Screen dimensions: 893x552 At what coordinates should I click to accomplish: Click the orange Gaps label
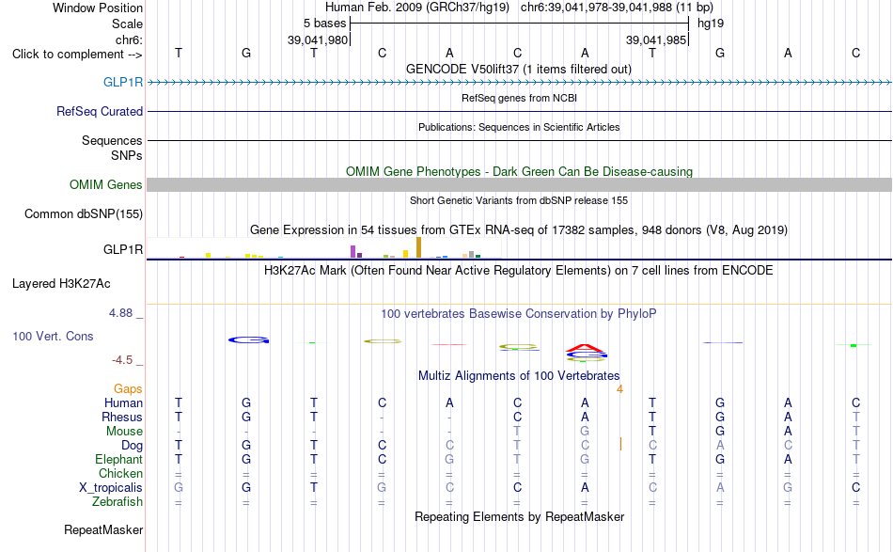[x=128, y=388]
